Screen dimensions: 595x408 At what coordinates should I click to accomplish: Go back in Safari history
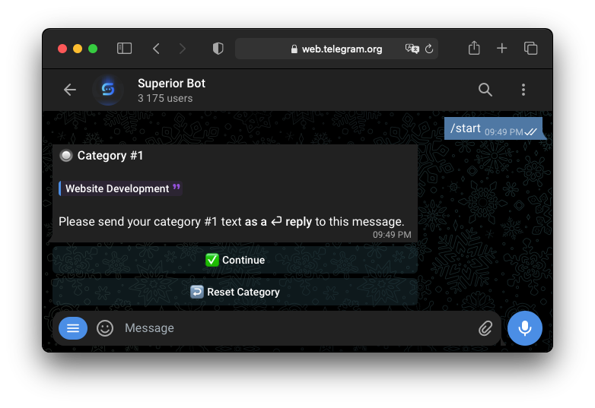(x=156, y=49)
